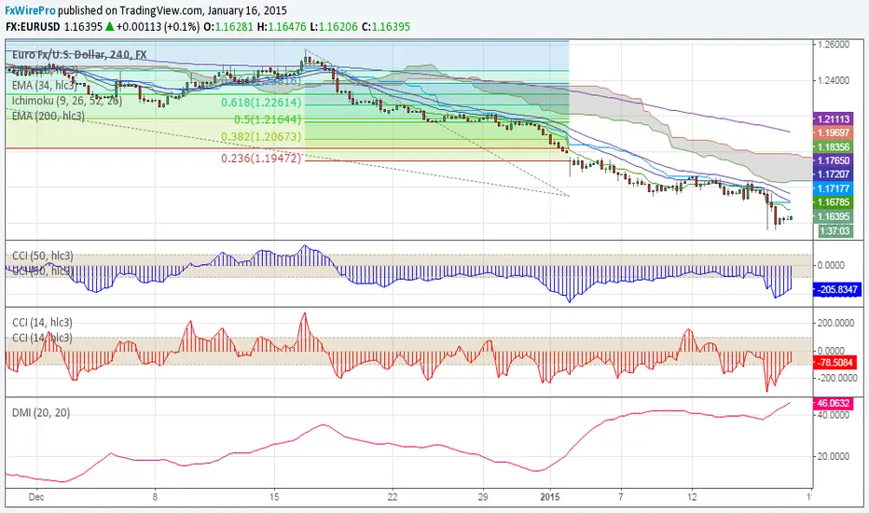Click the blue -205.8347 CCI value tag
Image resolution: width=869 pixels, height=513 pixels.
pos(837,289)
